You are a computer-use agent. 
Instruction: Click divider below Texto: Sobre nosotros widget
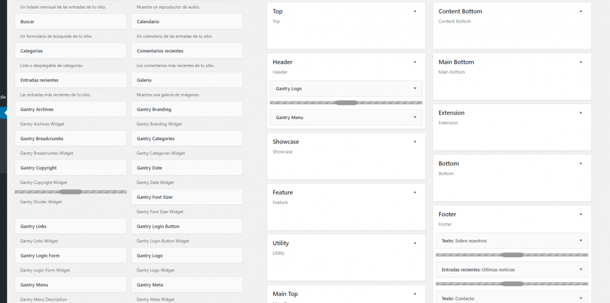point(512,255)
